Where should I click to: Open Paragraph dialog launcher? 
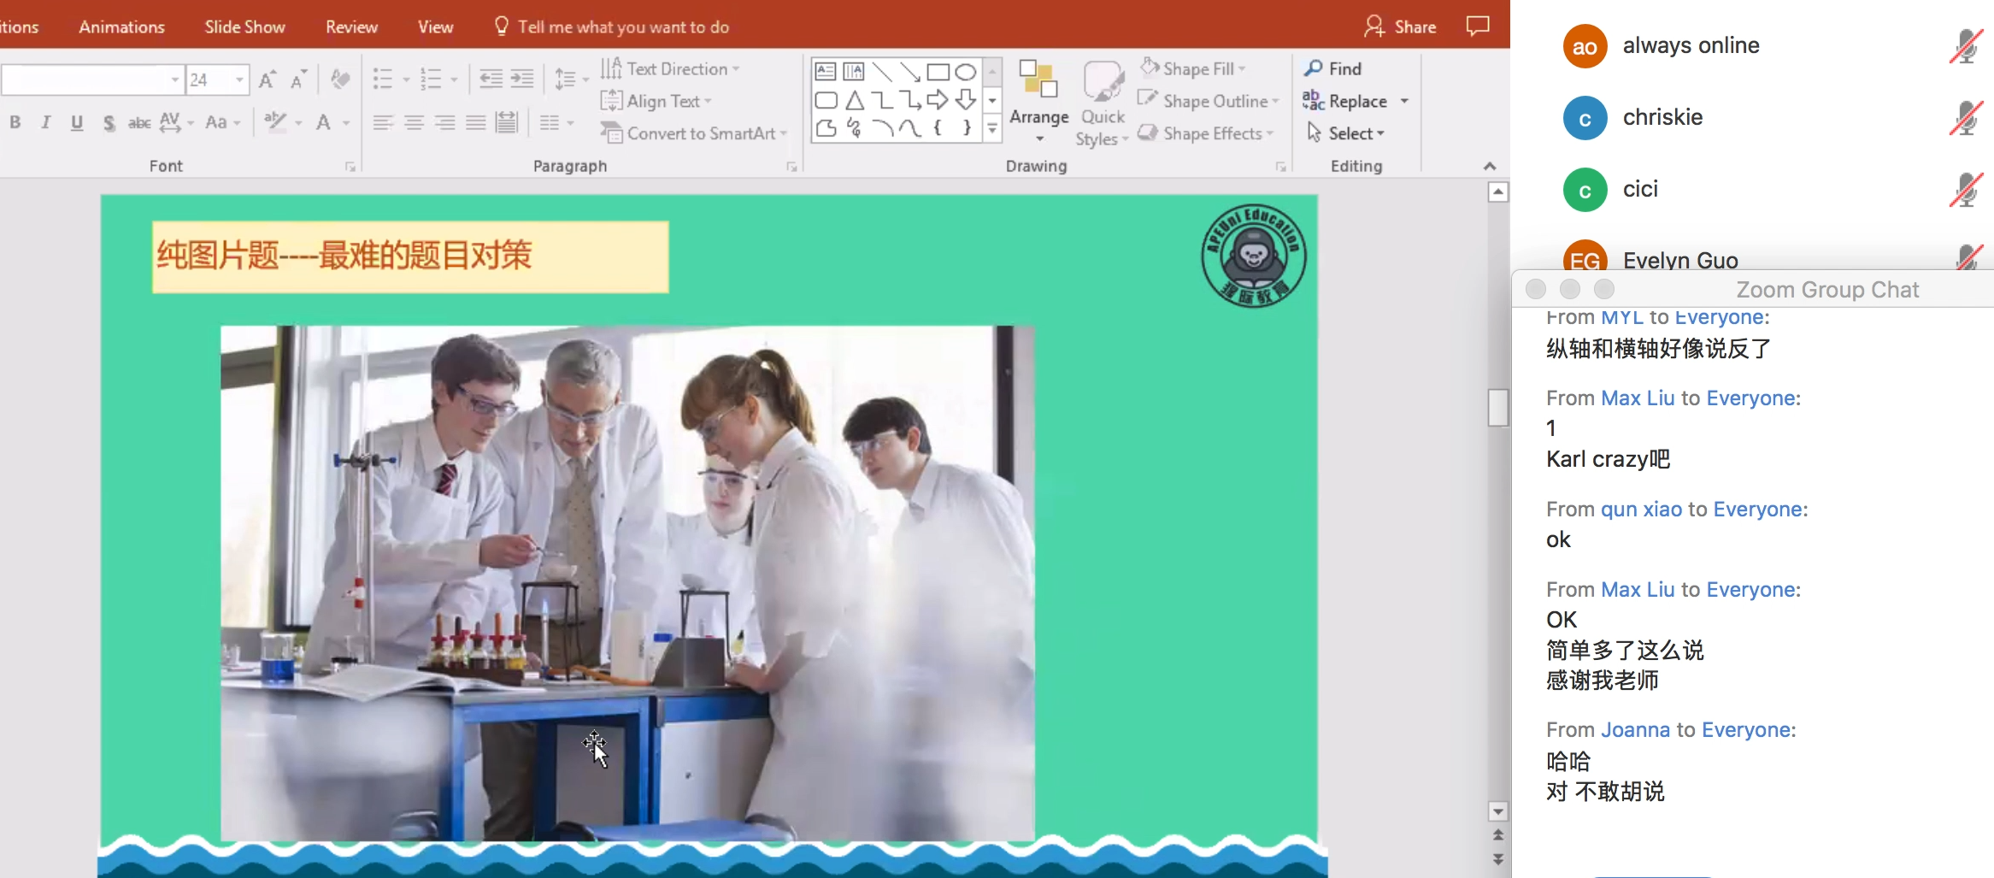click(x=791, y=167)
